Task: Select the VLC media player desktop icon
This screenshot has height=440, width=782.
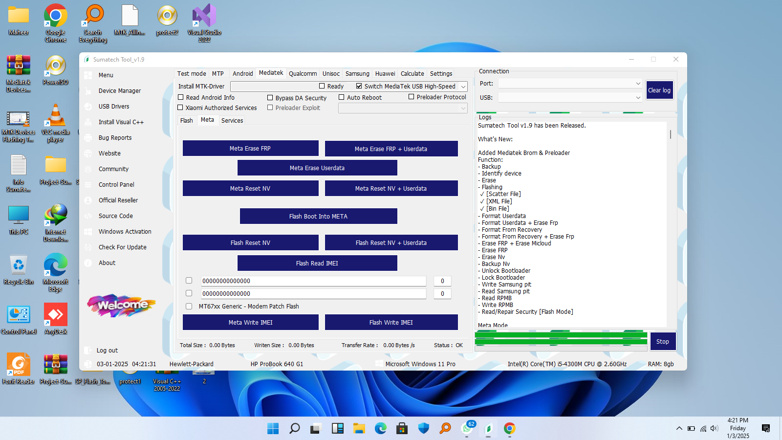Action: tap(56, 123)
